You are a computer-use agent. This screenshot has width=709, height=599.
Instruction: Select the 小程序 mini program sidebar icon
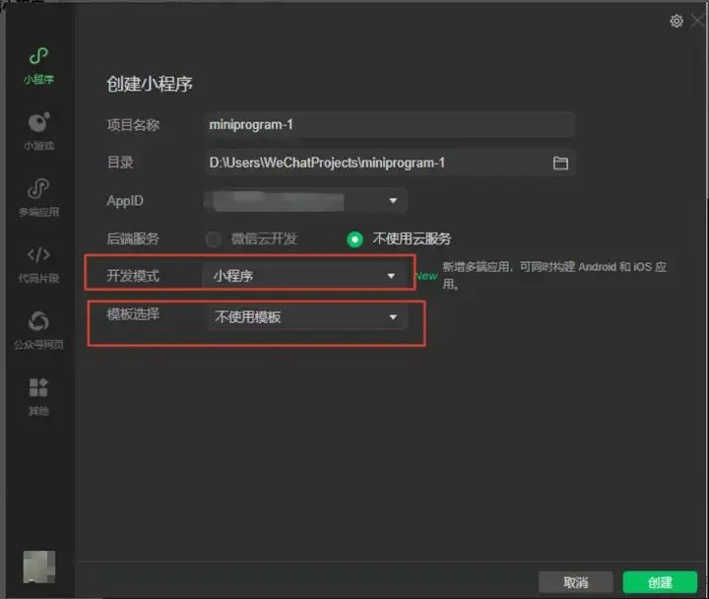coord(38,66)
